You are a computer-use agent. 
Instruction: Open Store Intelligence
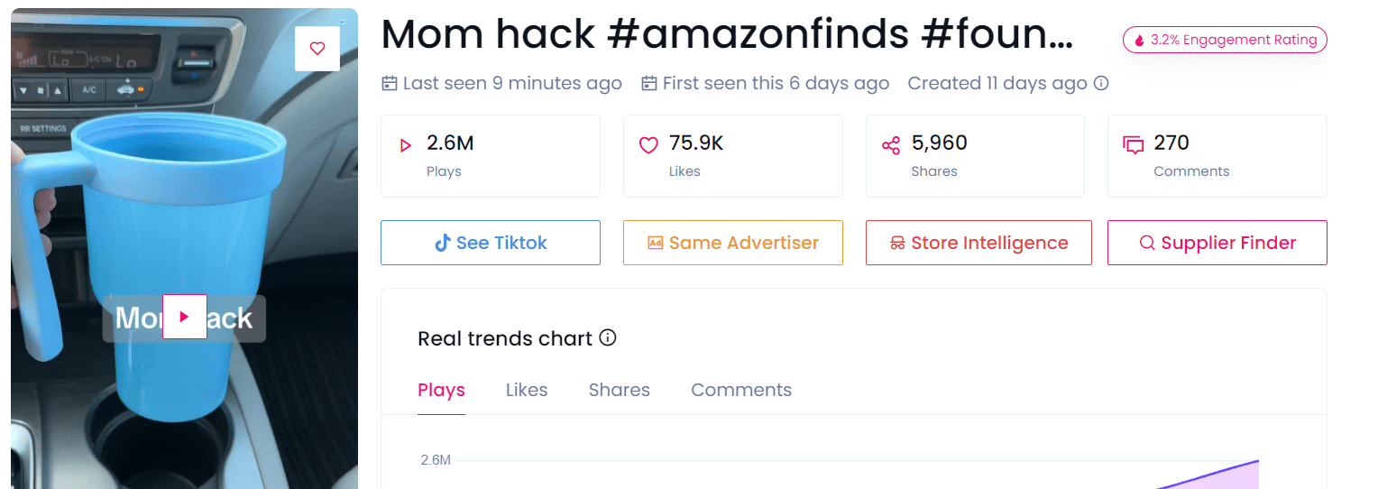978,243
